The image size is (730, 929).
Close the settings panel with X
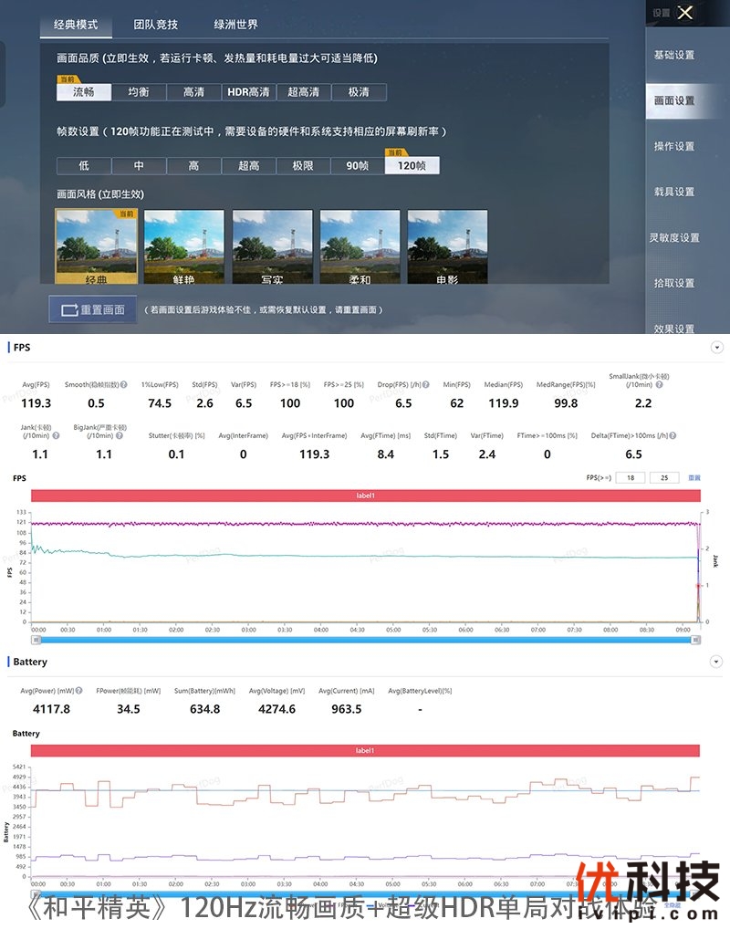pyautogui.click(x=686, y=13)
